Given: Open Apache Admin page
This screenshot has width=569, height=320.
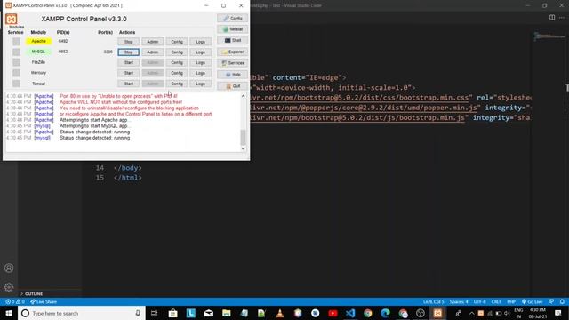Looking at the screenshot, I should tap(152, 42).
